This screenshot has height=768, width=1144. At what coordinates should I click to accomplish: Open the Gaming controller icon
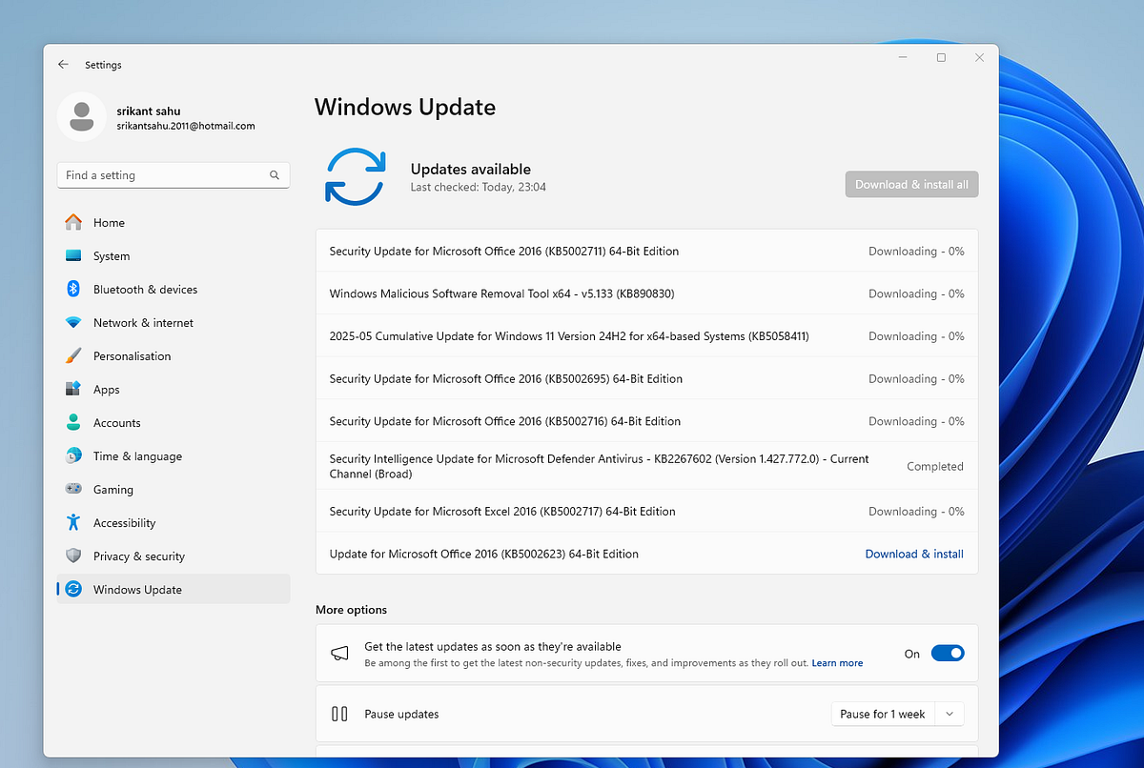[73, 489]
